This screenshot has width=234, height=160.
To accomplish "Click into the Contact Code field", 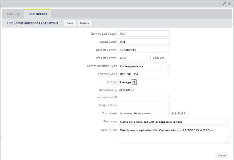I will tap(144, 74).
